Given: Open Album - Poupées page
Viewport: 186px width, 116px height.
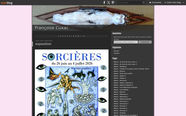Looking at the screenshot, I should [x=120, y=113].
